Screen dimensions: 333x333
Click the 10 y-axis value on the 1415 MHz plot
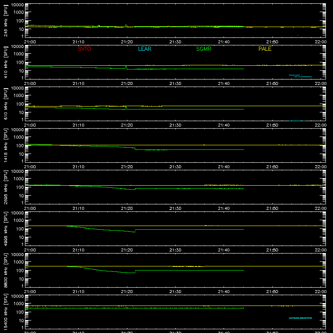[21, 154]
